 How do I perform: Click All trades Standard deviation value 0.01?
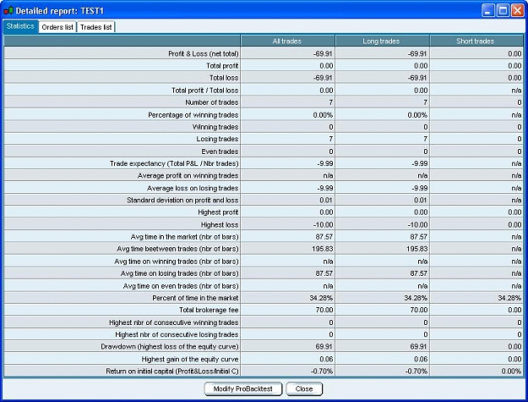(326, 201)
